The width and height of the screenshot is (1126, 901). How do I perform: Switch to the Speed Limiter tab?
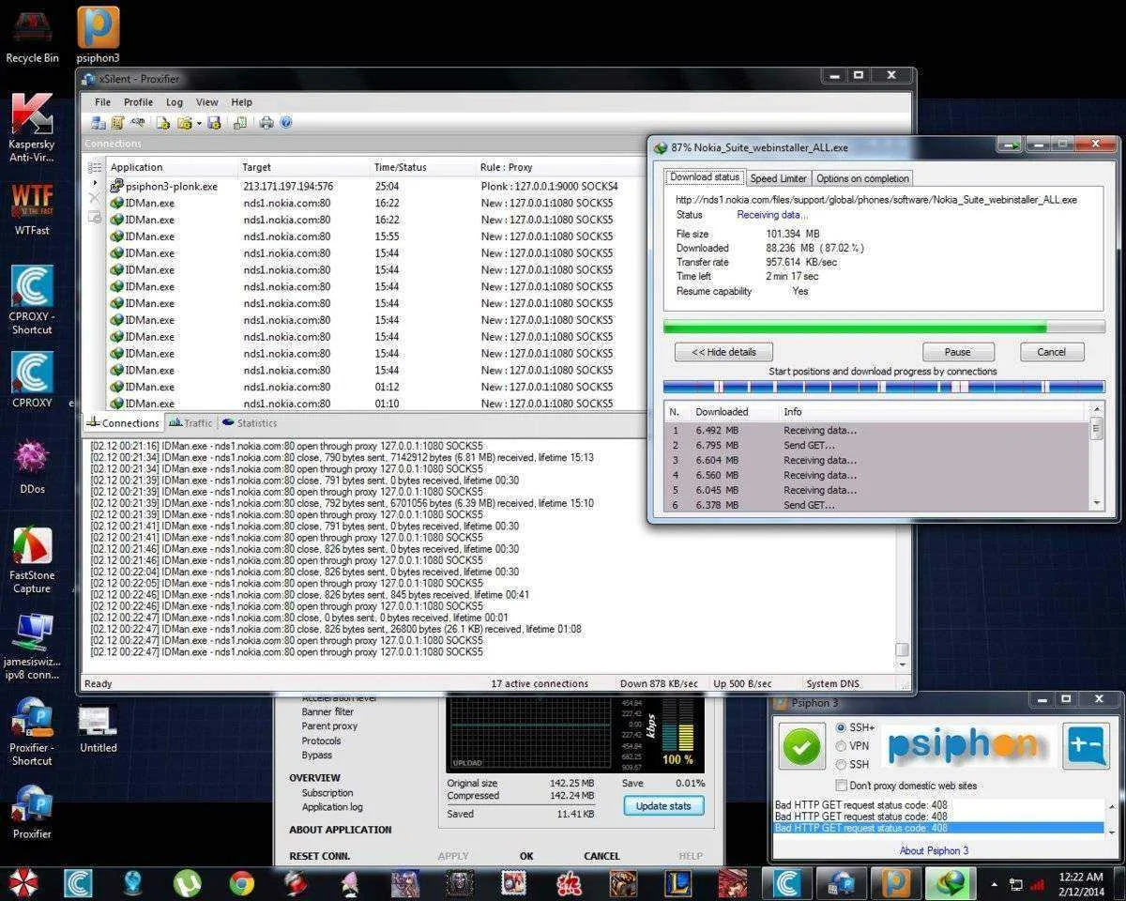[x=778, y=178]
